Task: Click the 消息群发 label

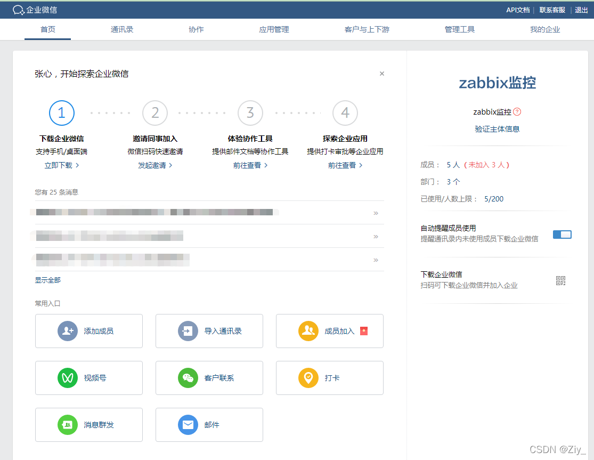Action: point(99,425)
